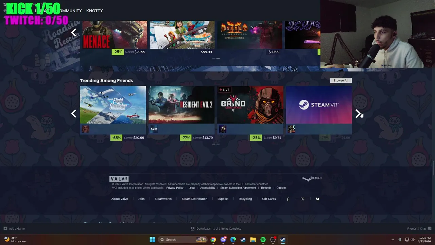
Task: Go to next Trending Among Friends page
Action: coord(358,114)
